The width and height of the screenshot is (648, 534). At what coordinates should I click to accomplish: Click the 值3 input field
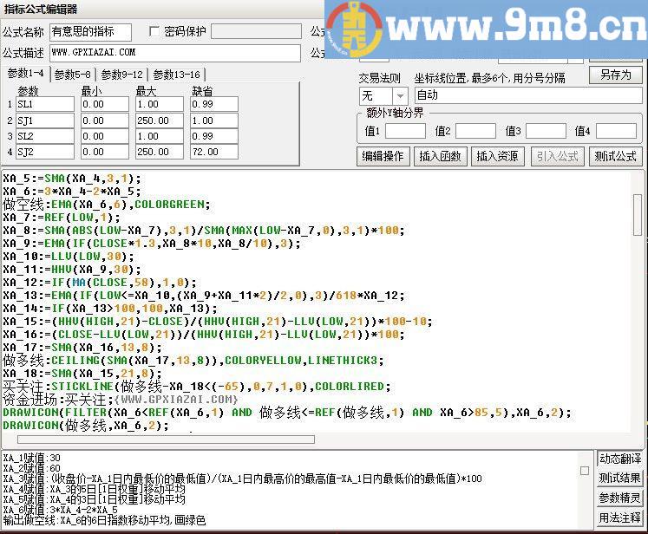(546, 131)
